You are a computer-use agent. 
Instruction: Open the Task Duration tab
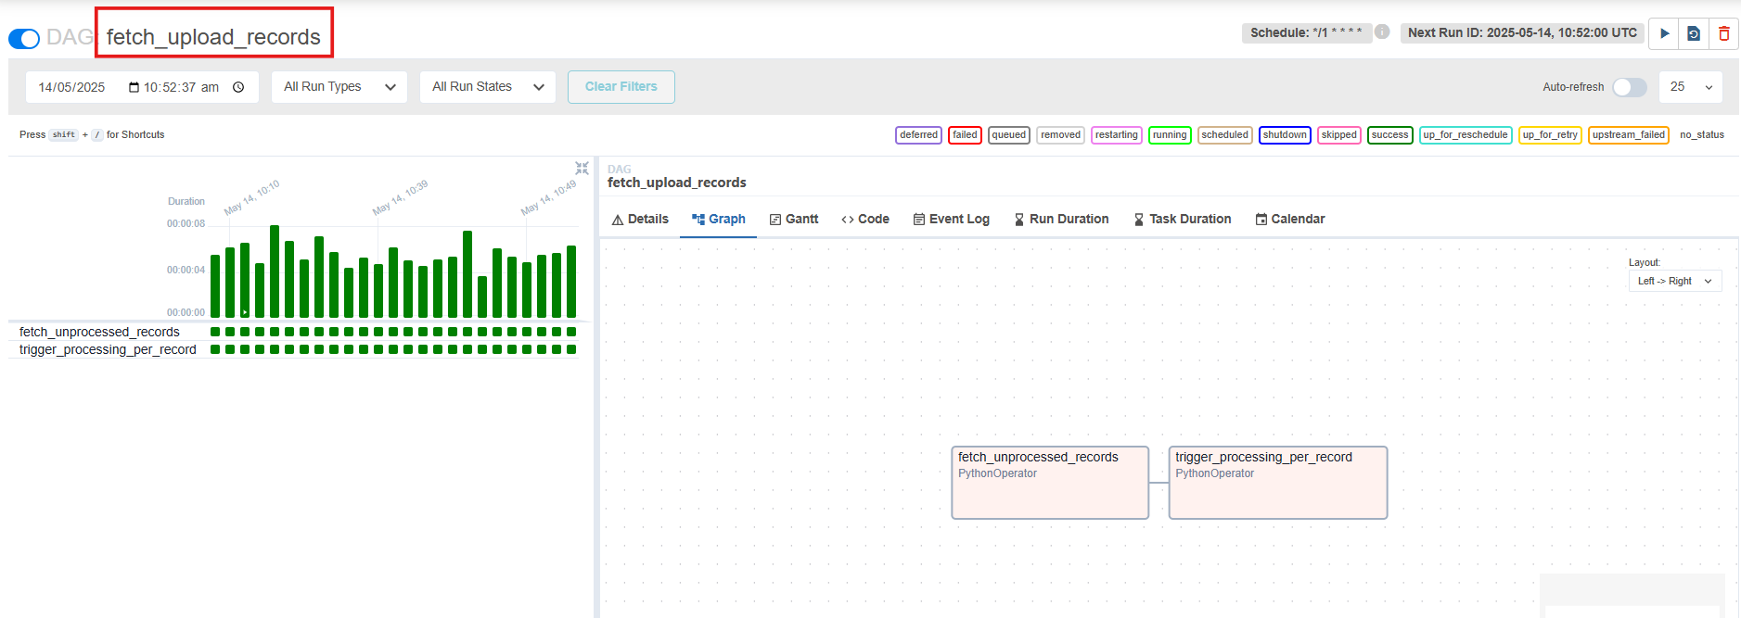coord(1182,220)
